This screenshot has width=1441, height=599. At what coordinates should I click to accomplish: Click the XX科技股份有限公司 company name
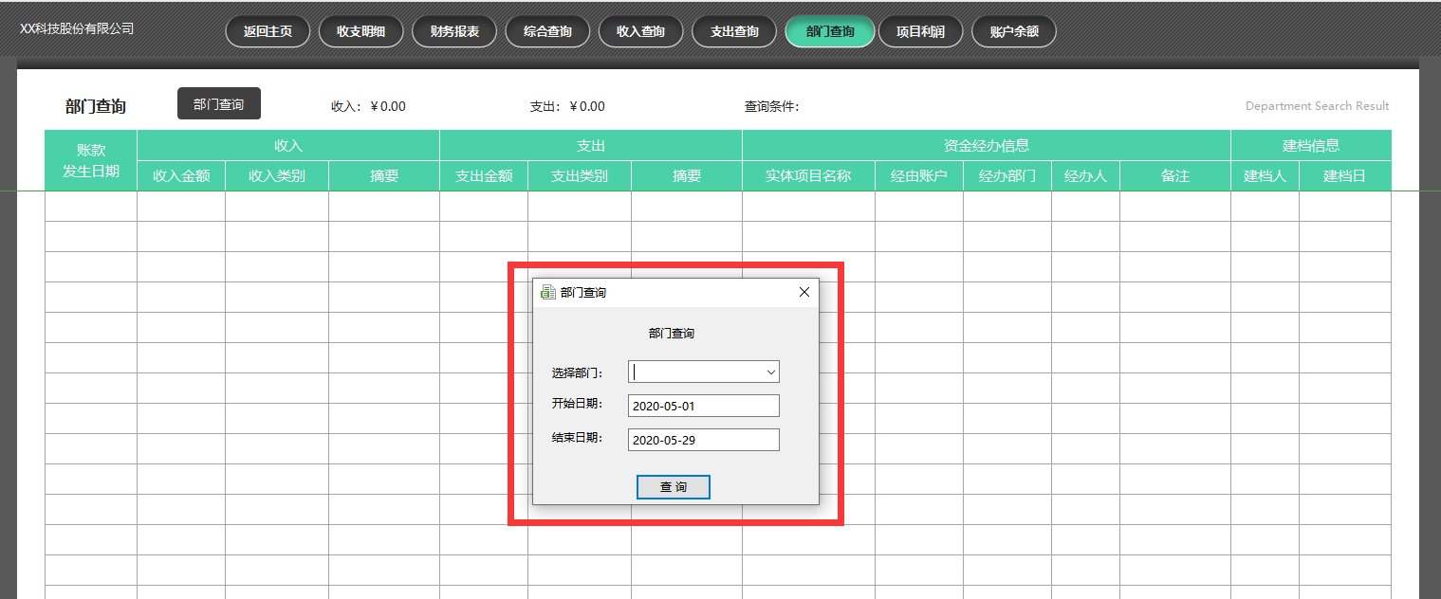(x=75, y=28)
